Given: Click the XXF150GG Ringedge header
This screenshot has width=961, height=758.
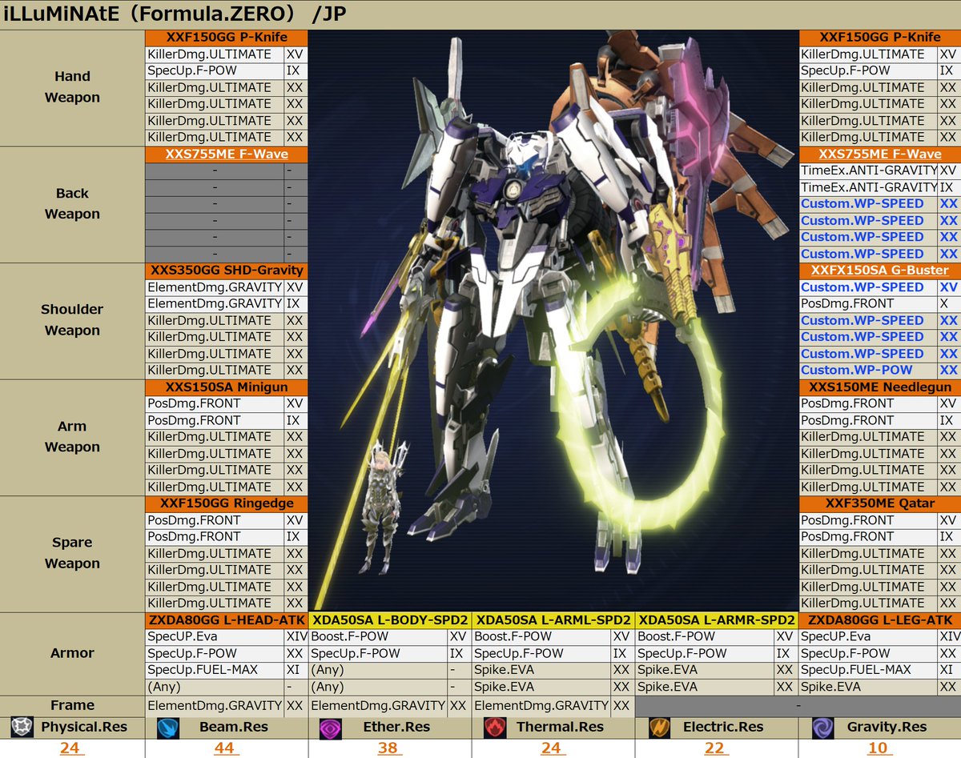Looking at the screenshot, I should 227,503.
